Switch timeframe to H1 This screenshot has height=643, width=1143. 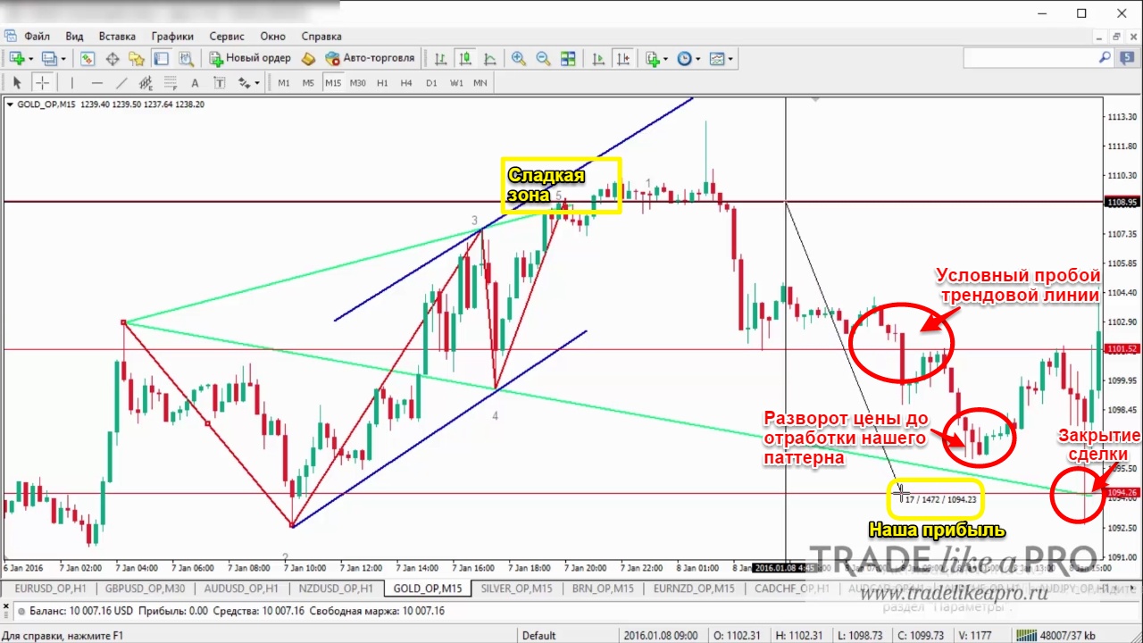pos(382,82)
